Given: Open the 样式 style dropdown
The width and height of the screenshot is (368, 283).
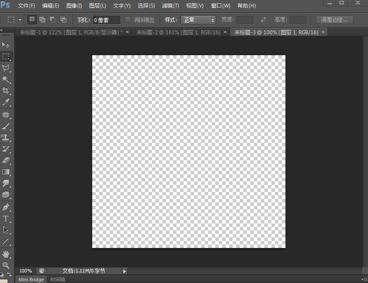Looking at the screenshot, I should click(x=198, y=20).
